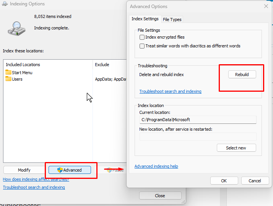Open the Advanced indexing help link

(x=156, y=166)
